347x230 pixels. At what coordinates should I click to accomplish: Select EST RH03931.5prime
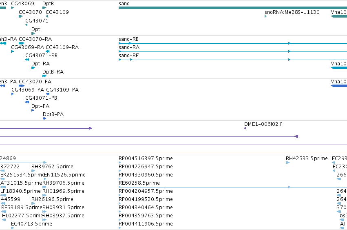point(63,208)
